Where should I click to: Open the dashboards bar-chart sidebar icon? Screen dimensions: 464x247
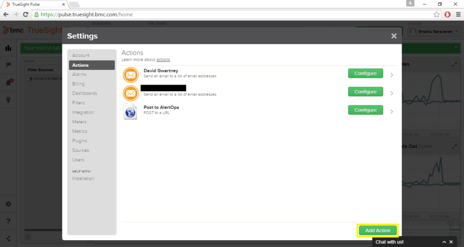tap(8, 48)
